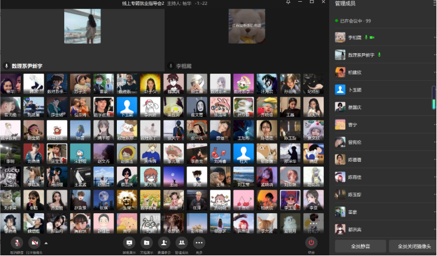The image size is (437, 256).
Task: Select 曹宁 in the member list
Action: click(352, 125)
